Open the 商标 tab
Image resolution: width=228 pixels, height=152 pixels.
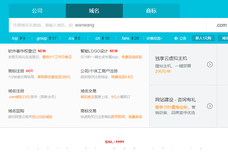[151, 11]
